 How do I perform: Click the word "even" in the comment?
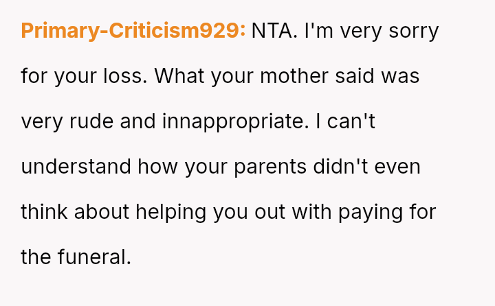click(402, 167)
